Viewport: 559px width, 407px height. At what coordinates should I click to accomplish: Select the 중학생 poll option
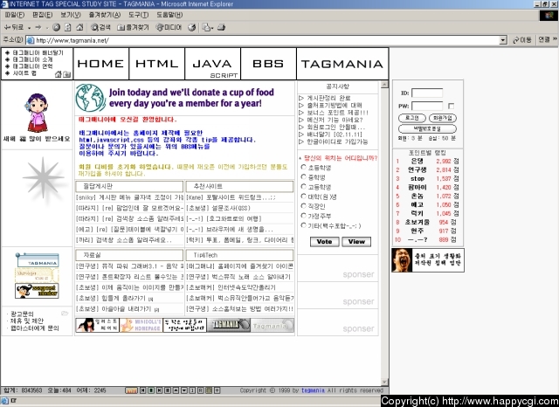304,176
